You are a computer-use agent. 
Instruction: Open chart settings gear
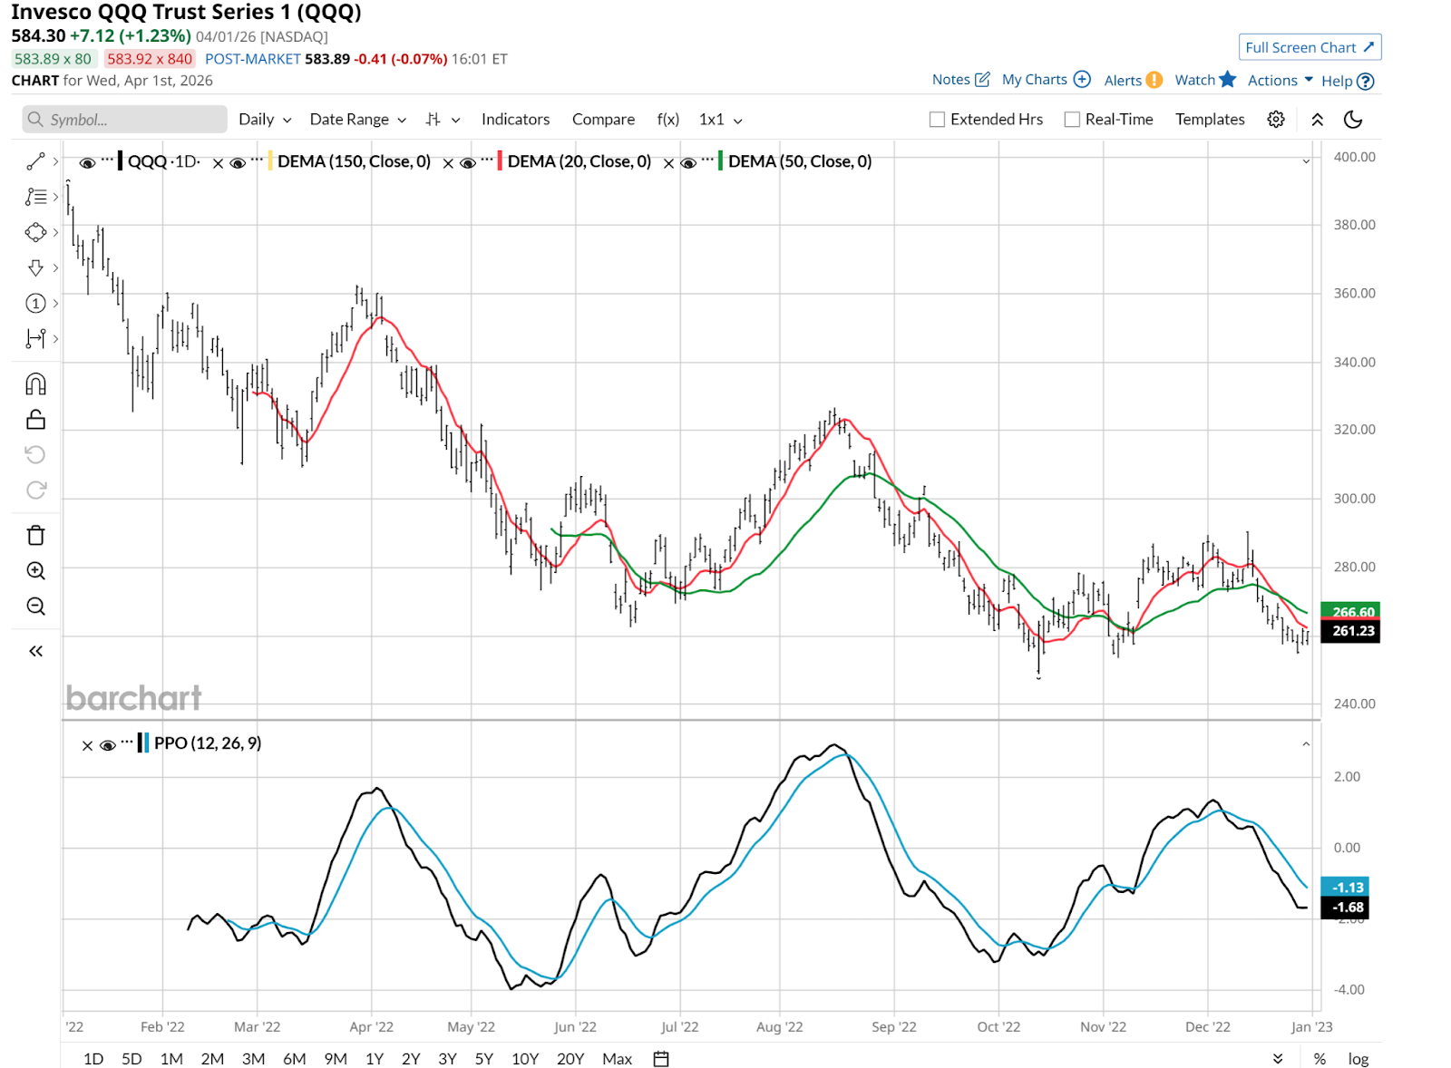click(1276, 120)
